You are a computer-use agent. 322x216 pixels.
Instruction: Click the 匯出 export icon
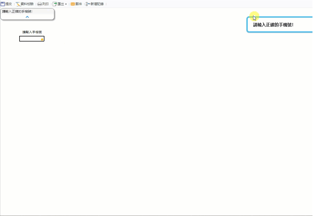click(55, 4)
